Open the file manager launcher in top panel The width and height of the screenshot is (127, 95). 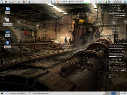point(10,2)
